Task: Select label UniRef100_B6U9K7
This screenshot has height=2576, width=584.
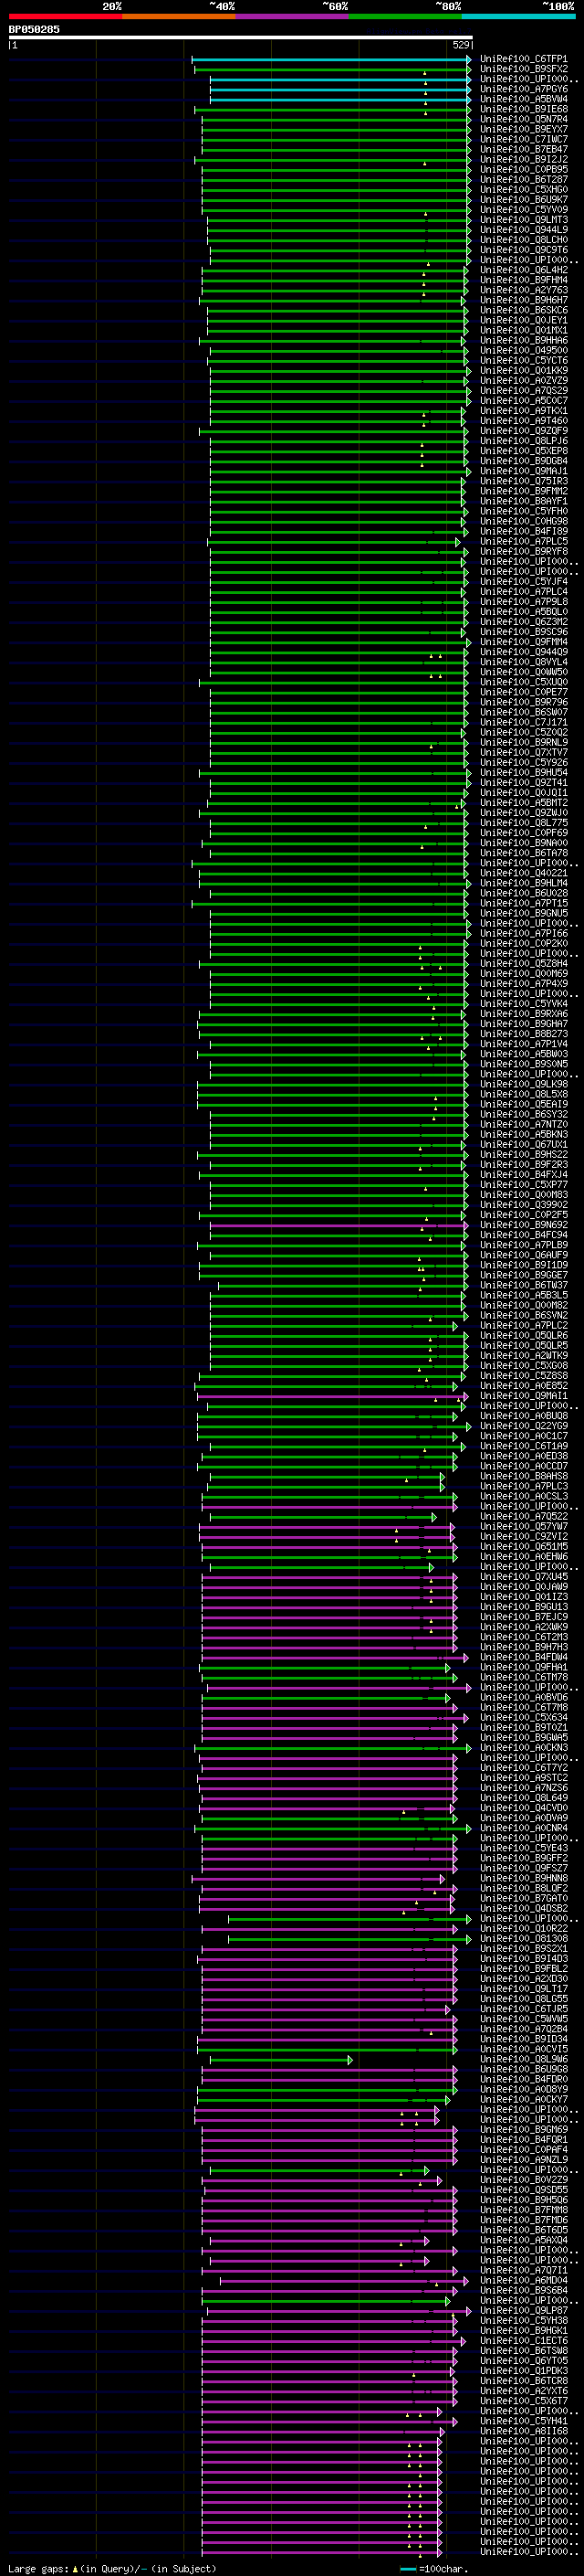Action: [523, 199]
